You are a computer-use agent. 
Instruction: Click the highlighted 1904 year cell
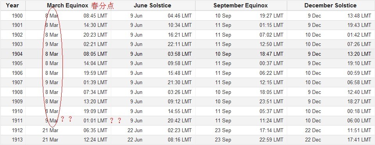tap(17, 54)
